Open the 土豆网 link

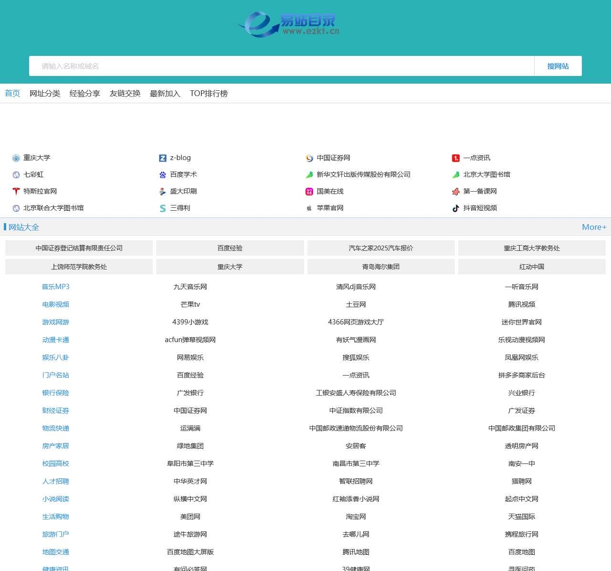356,304
